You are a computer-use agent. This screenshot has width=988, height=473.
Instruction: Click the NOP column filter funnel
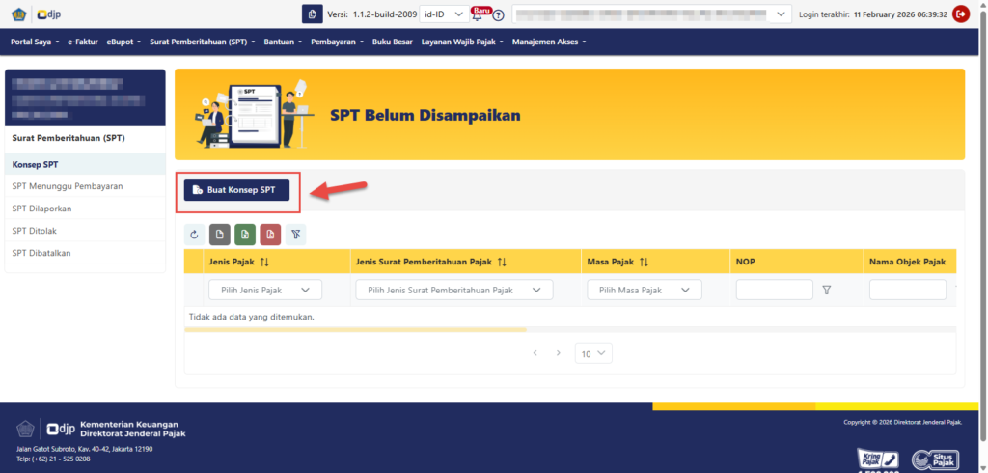826,290
